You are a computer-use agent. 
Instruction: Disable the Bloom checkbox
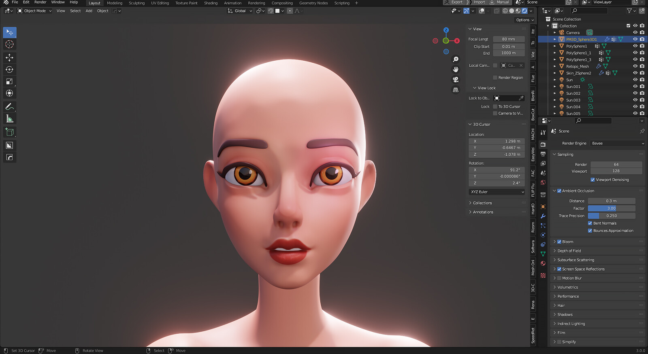tap(559, 242)
